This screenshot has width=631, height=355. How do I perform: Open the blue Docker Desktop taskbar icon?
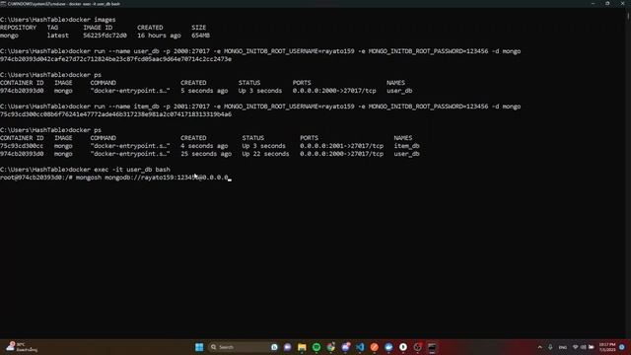click(388, 347)
